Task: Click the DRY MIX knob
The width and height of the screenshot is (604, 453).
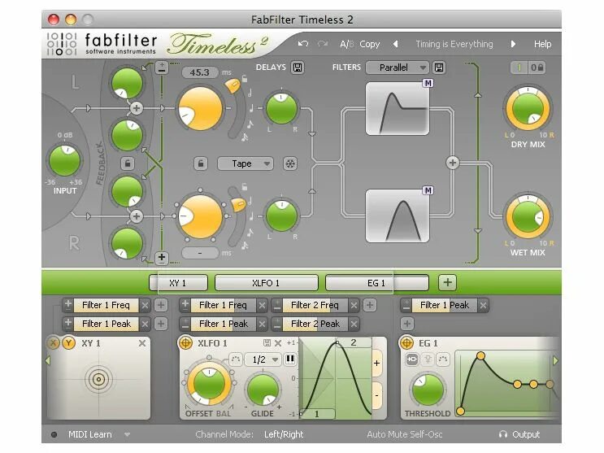Action: coord(528,108)
